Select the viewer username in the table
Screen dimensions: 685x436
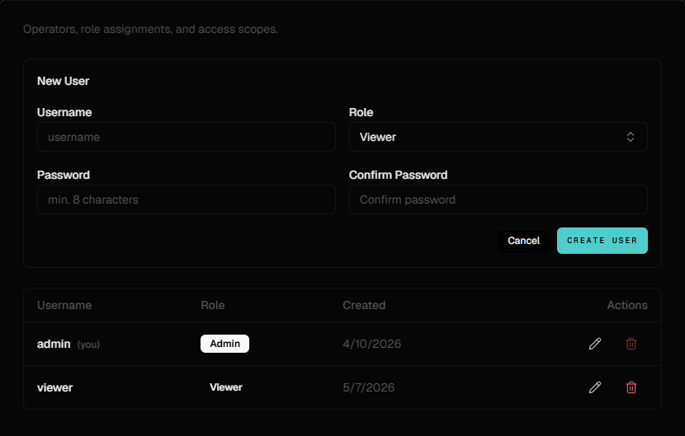tap(55, 387)
